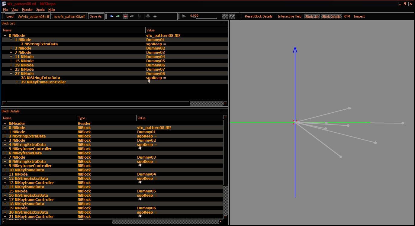Click the Type column header
The width and height of the screenshot is (415, 226).
[x=107, y=118]
